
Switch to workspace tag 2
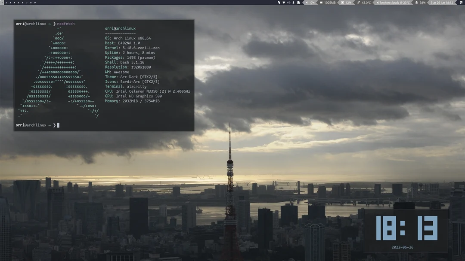[x=6, y=3]
